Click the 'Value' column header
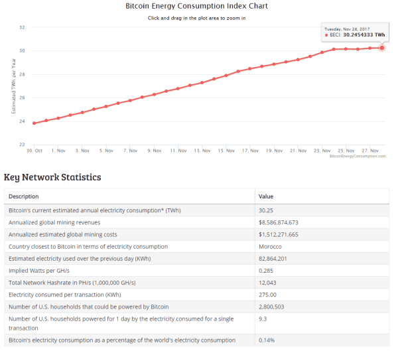Viewport: 398px width, 353px height. (265, 196)
